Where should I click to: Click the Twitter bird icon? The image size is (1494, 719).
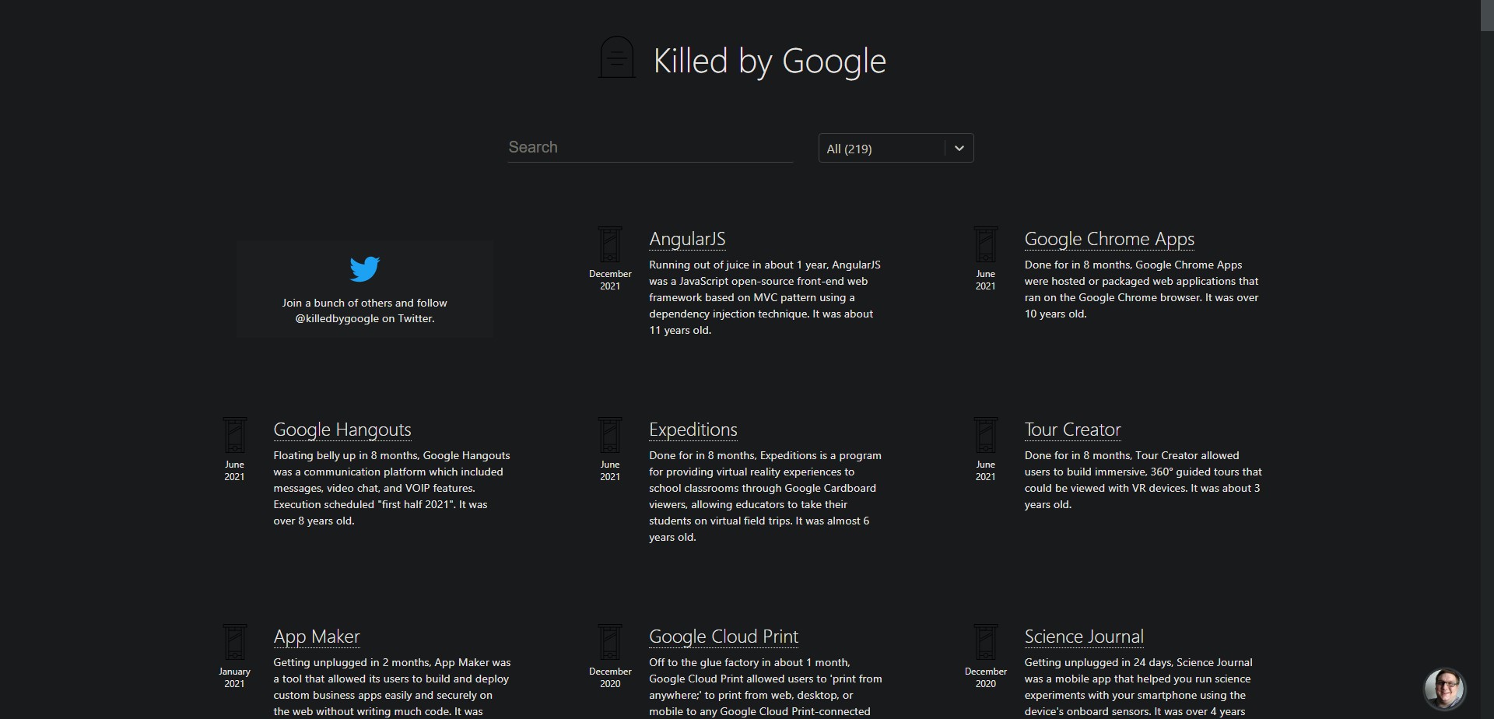coord(365,269)
